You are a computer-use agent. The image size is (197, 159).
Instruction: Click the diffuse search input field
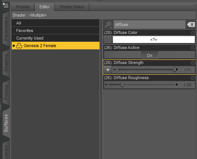click(x=150, y=24)
